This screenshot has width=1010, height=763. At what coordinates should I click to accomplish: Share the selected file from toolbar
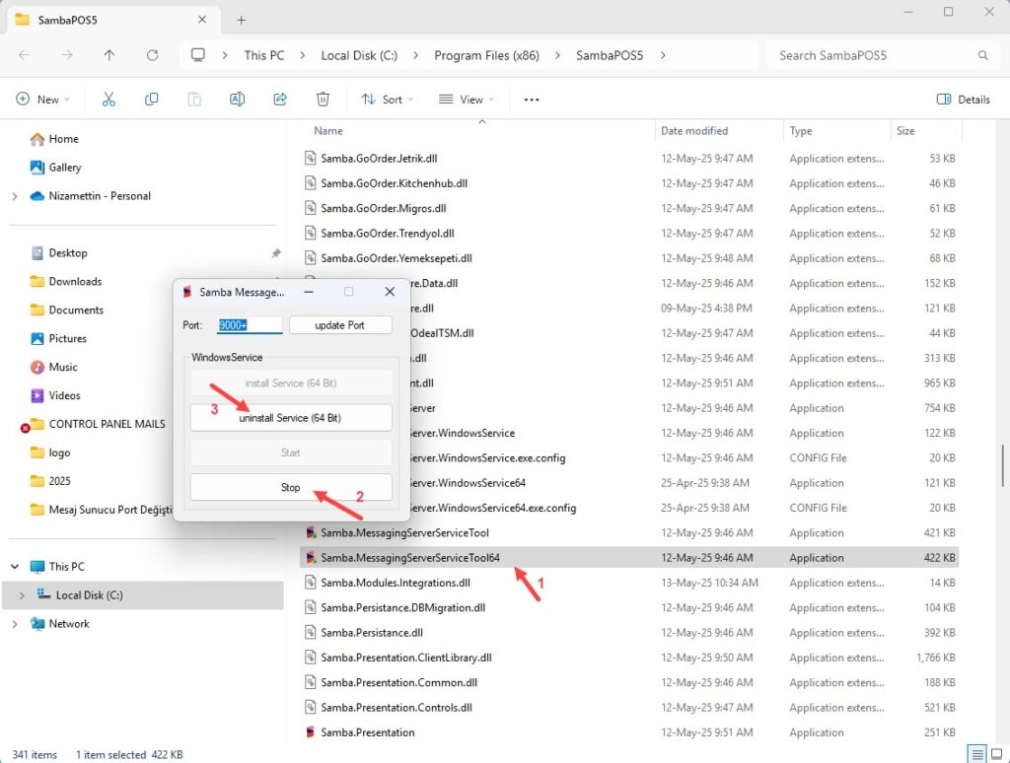point(279,100)
